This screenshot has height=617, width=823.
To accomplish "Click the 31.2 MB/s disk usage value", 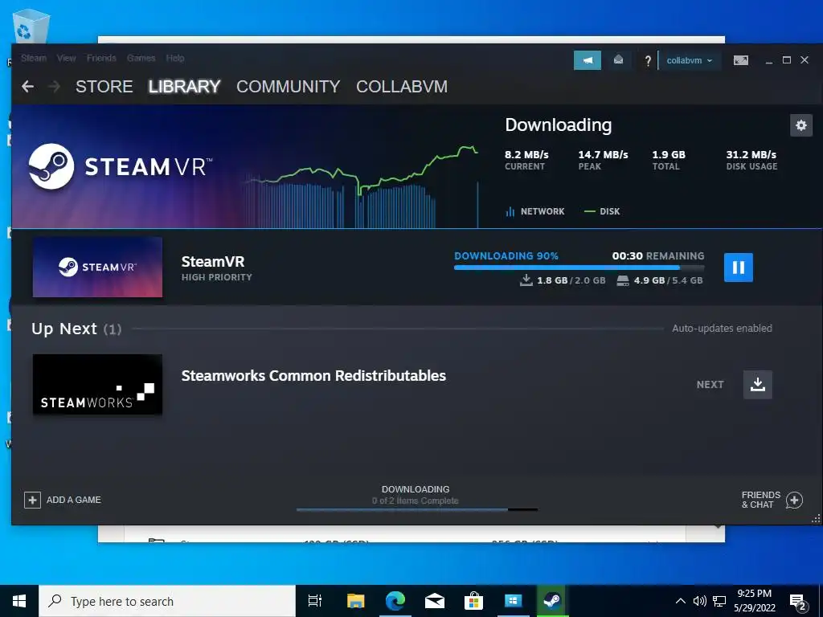I will coord(751,155).
